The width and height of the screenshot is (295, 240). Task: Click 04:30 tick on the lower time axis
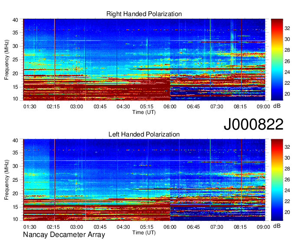123,227
